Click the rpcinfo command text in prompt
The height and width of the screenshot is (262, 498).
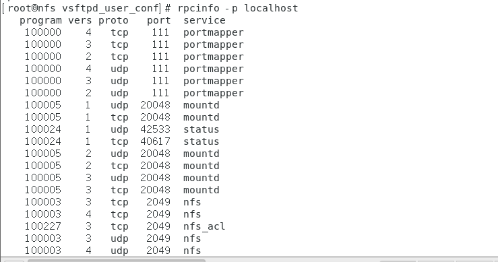(198, 8)
